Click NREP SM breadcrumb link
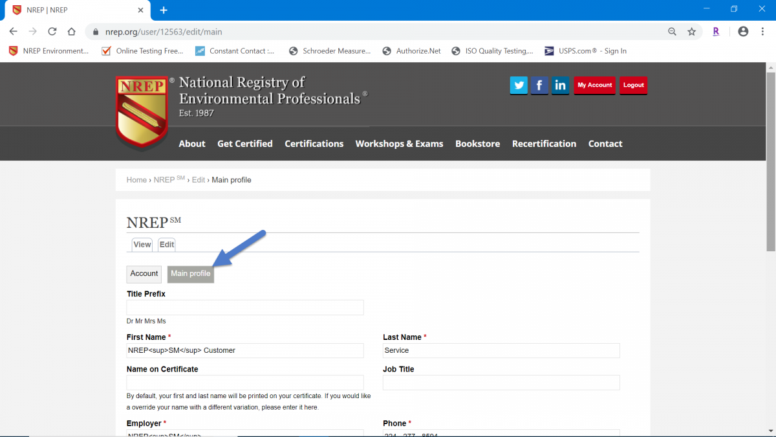 coord(169,179)
